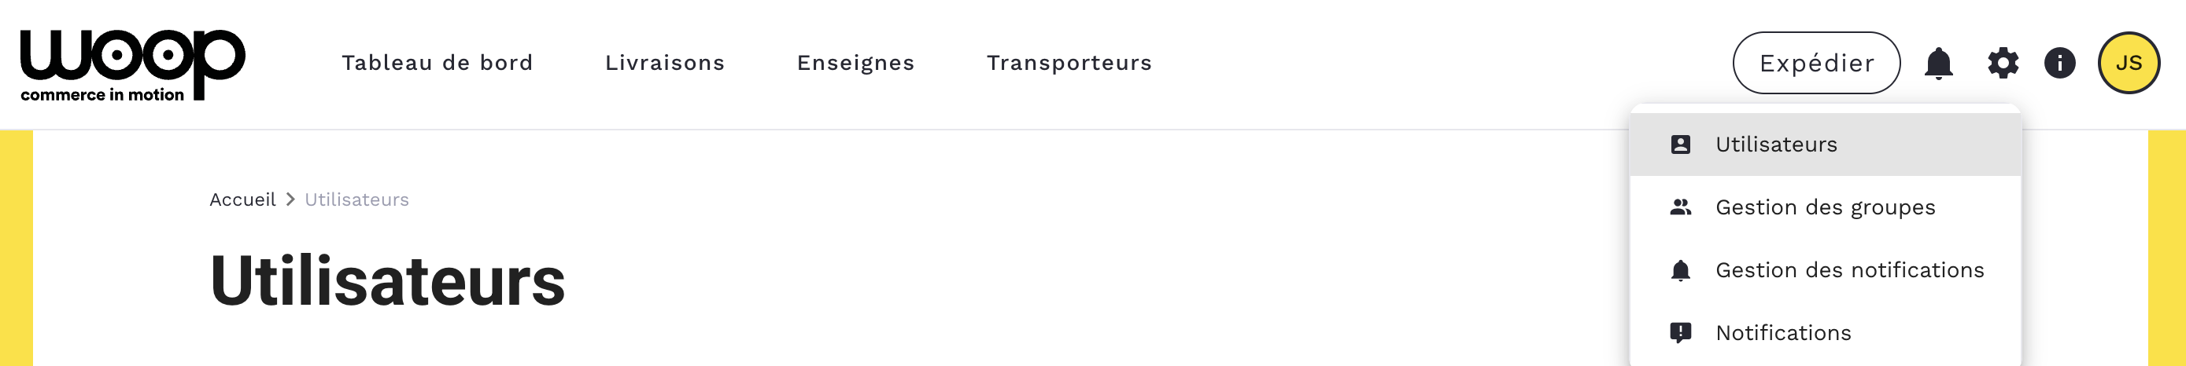Choose Gestion des groupes from the dropdown
The width and height of the screenshot is (2186, 366).
pos(1826,207)
